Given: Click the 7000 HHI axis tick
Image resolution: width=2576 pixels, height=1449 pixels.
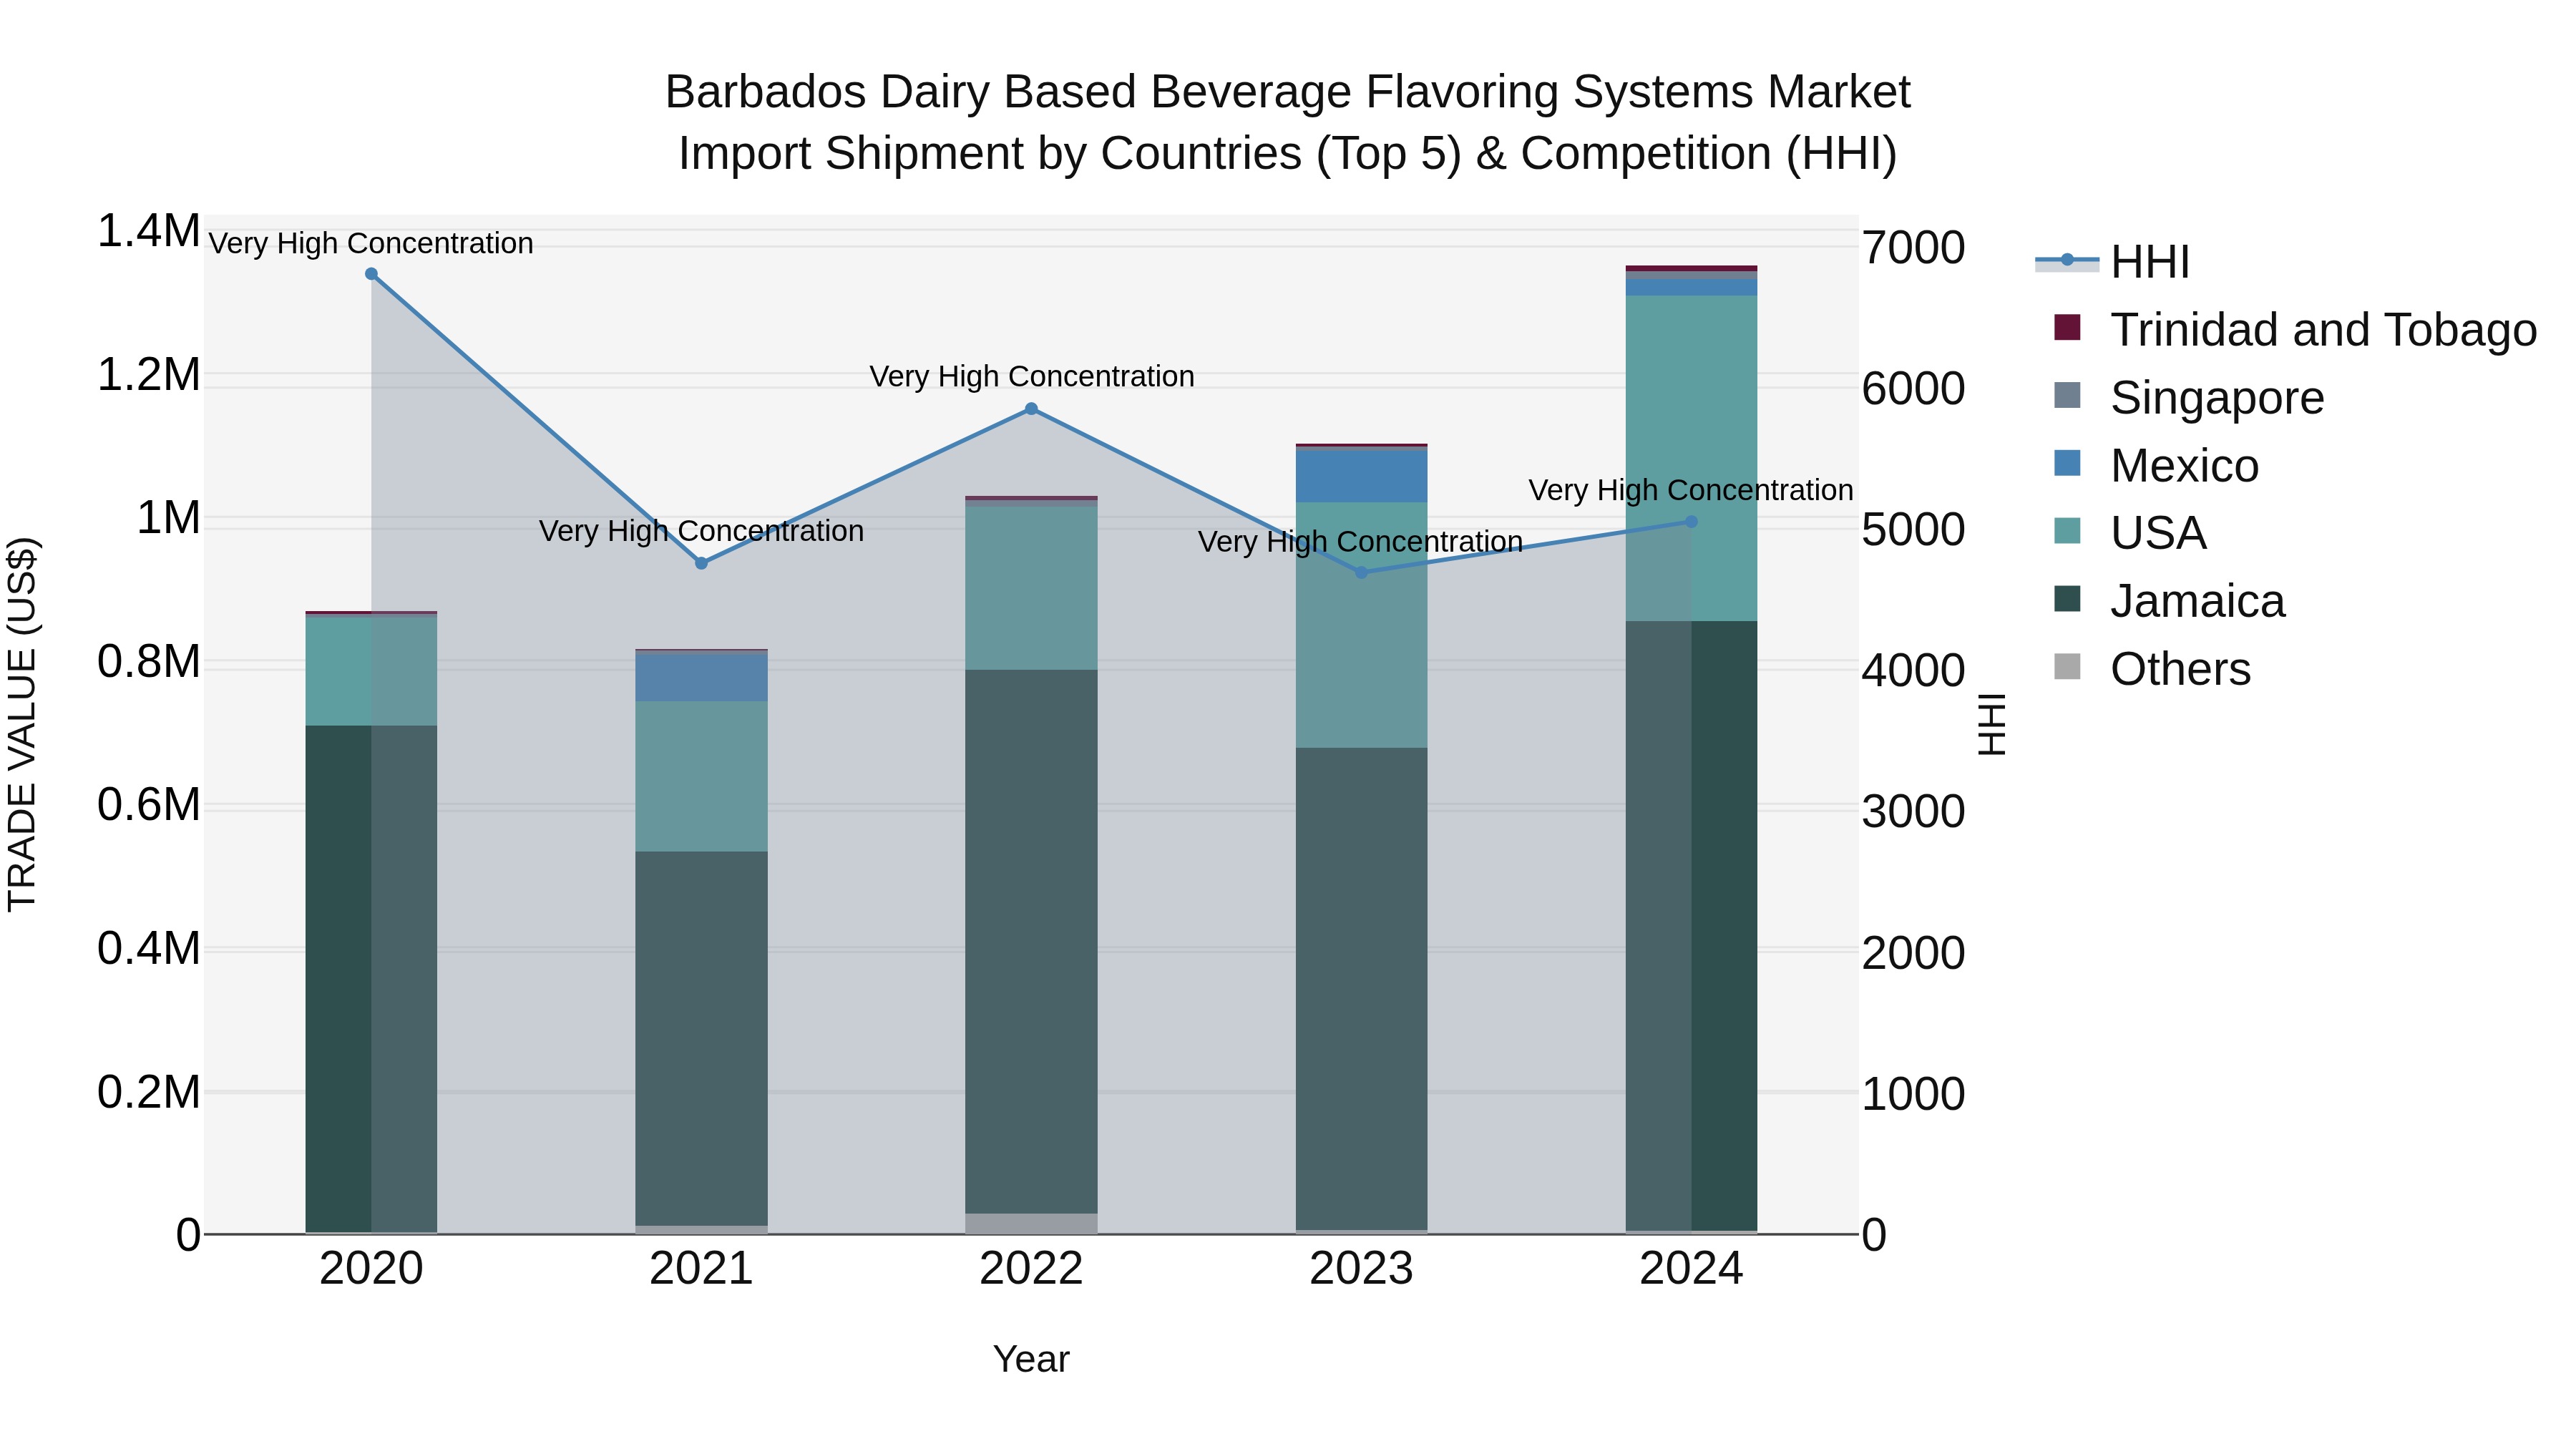Looking at the screenshot, I should pyautogui.click(x=1913, y=247).
